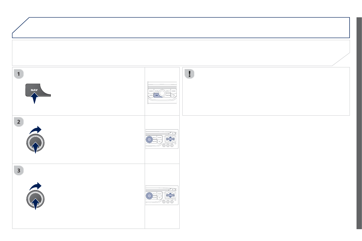Click the step 1 number badge
The height and width of the screenshot is (241, 362).
[19, 74]
